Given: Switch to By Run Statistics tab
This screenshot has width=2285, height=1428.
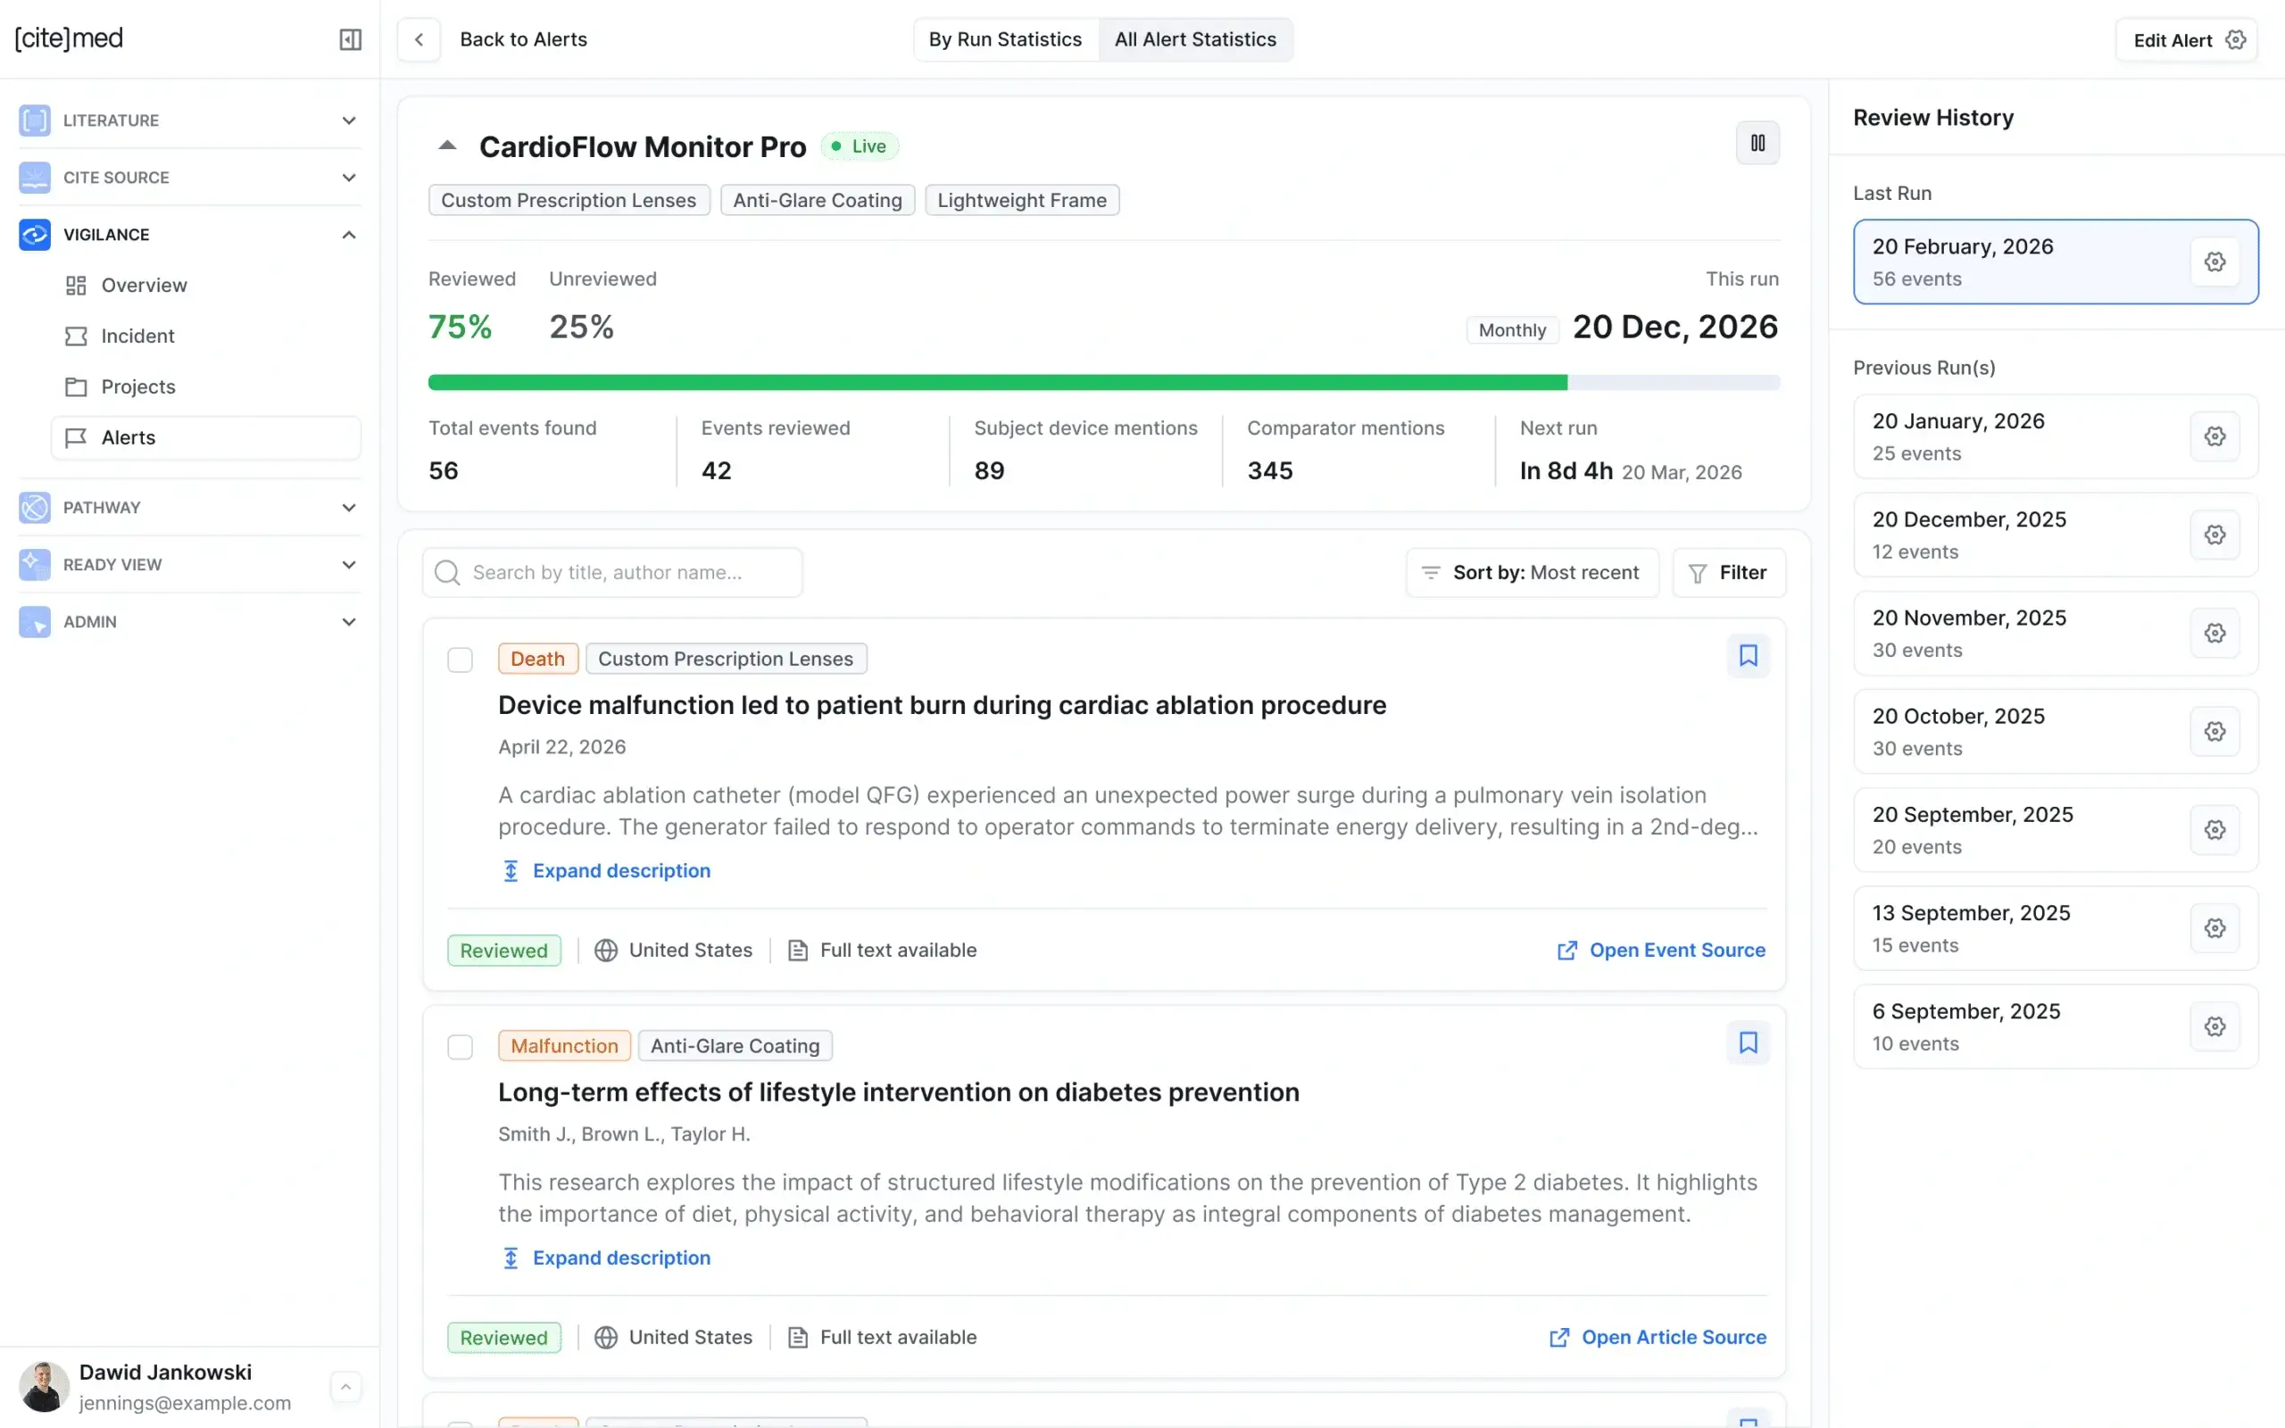Looking at the screenshot, I should [1005, 39].
